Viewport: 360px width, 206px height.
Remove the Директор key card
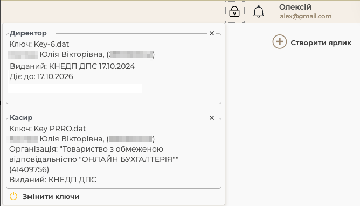[x=212, y=33]
